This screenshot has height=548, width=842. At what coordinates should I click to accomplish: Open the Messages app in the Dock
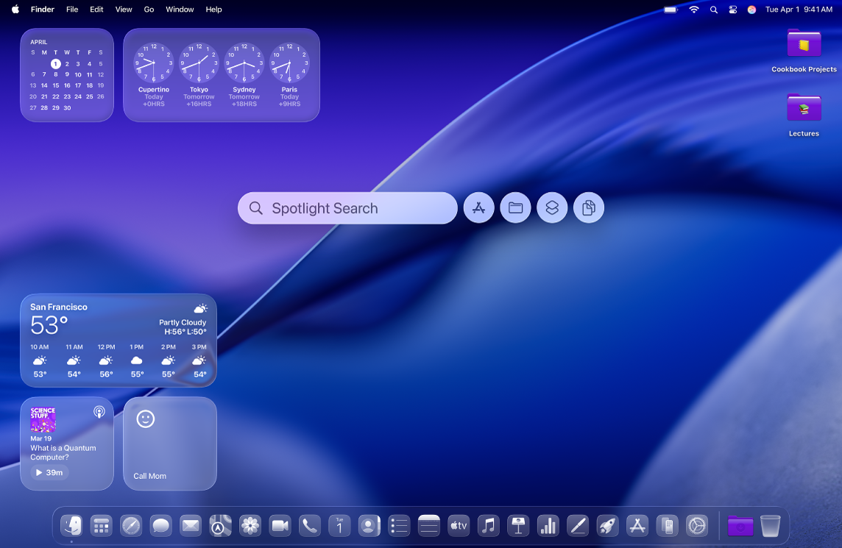[160, 525]
